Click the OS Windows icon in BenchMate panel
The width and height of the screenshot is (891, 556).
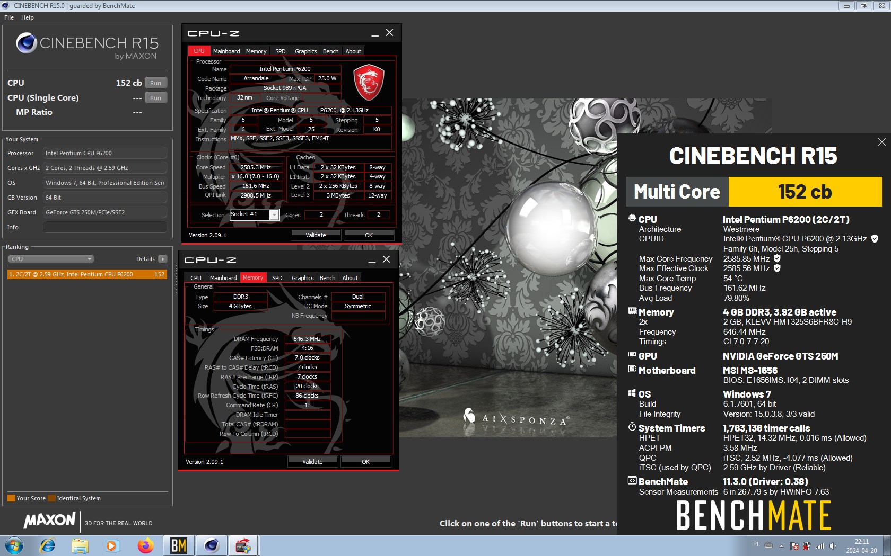[632, 393]
